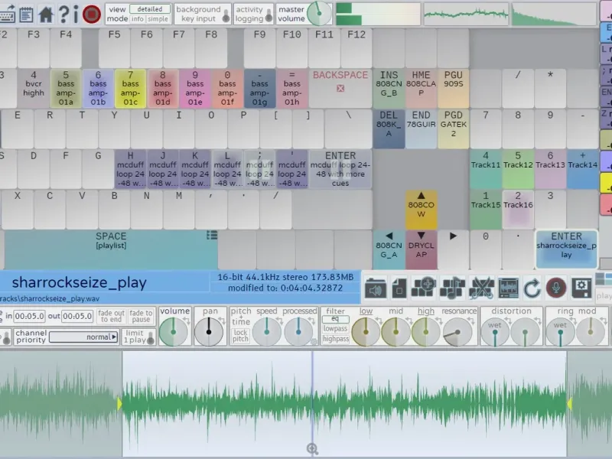The height and width of the screenshot is (459, 612).
Task: Click the zoom magnifier at the waveform bottom
Action: (313, 449)
